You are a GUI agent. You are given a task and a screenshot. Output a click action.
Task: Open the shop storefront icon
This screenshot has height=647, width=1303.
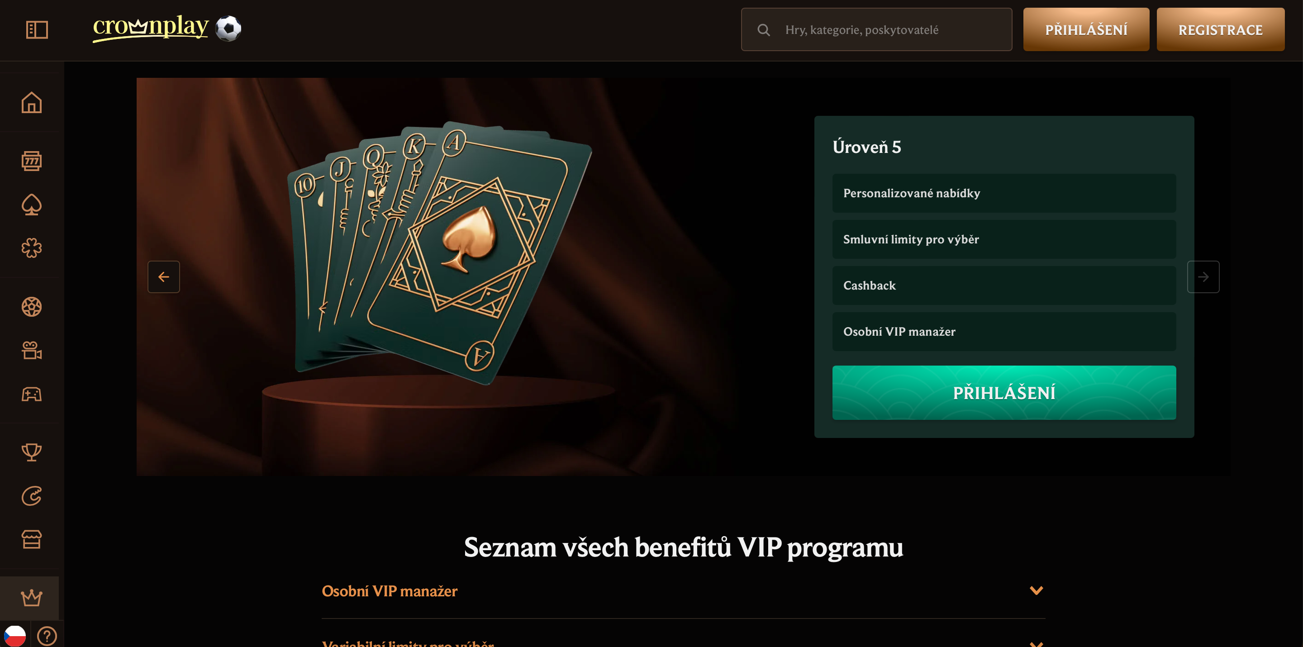click(x=31, y=539)
